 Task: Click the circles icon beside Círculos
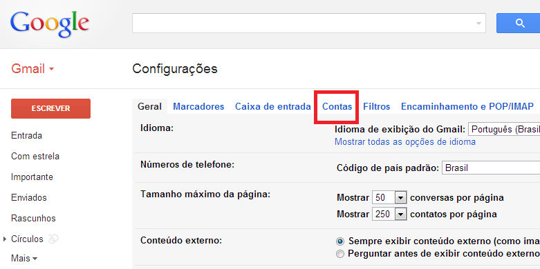pos(53,239)
